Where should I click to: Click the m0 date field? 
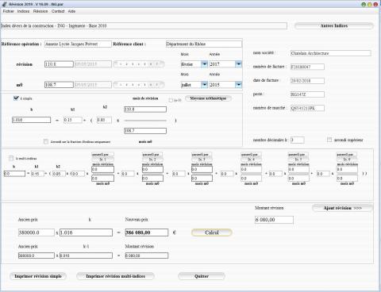tap(93, 85)
